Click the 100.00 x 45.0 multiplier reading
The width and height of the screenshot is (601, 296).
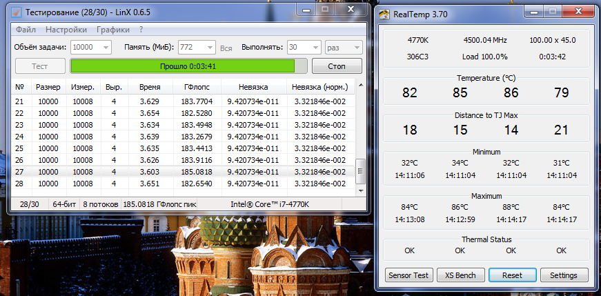[552, 40]
